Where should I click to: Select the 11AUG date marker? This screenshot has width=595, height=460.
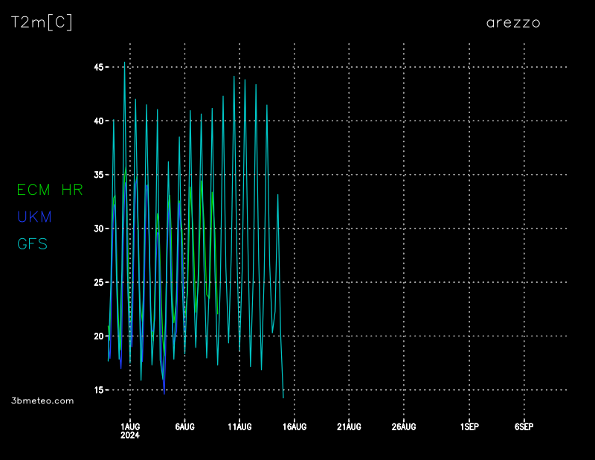[239, 427]
